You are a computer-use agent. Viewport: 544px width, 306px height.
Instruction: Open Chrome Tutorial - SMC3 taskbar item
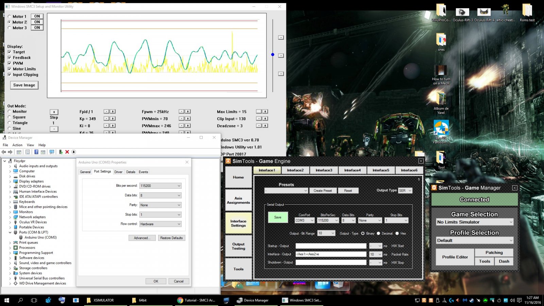tap(197, 300)
